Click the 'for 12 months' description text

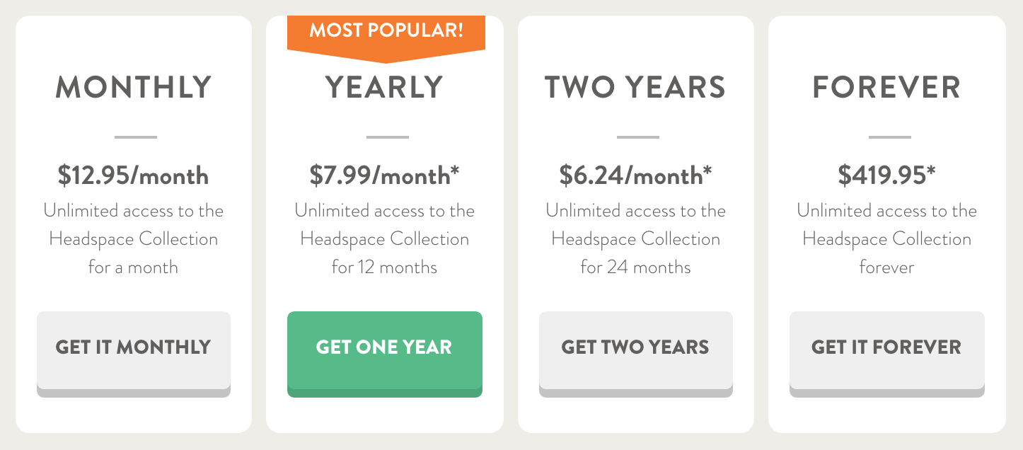pyautogui.click(x=384, y=267)
